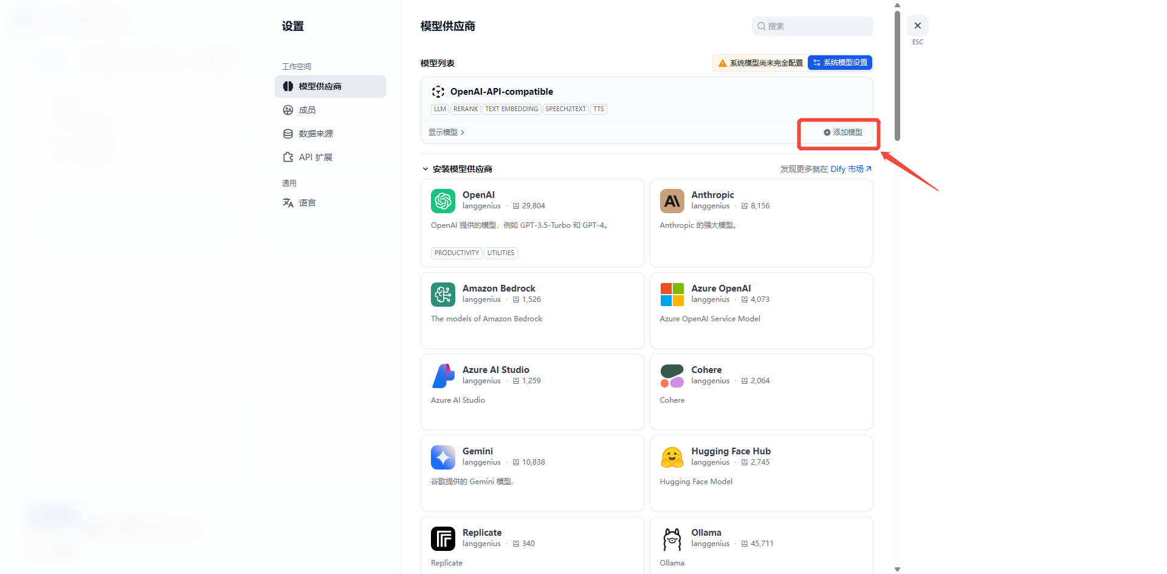Screen dimensions: 1167x574
Task: Click the Amazon Bedrock logo icon
Action: click(x=443, y=295)
